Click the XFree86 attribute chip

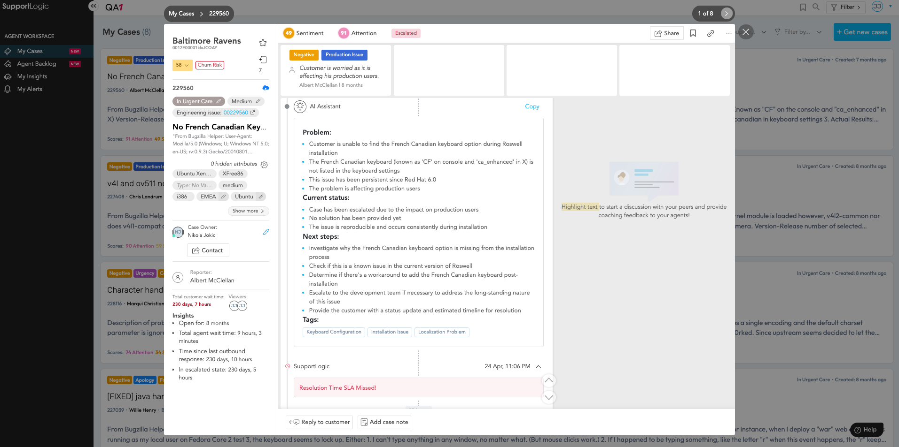[x=233, y=174]
